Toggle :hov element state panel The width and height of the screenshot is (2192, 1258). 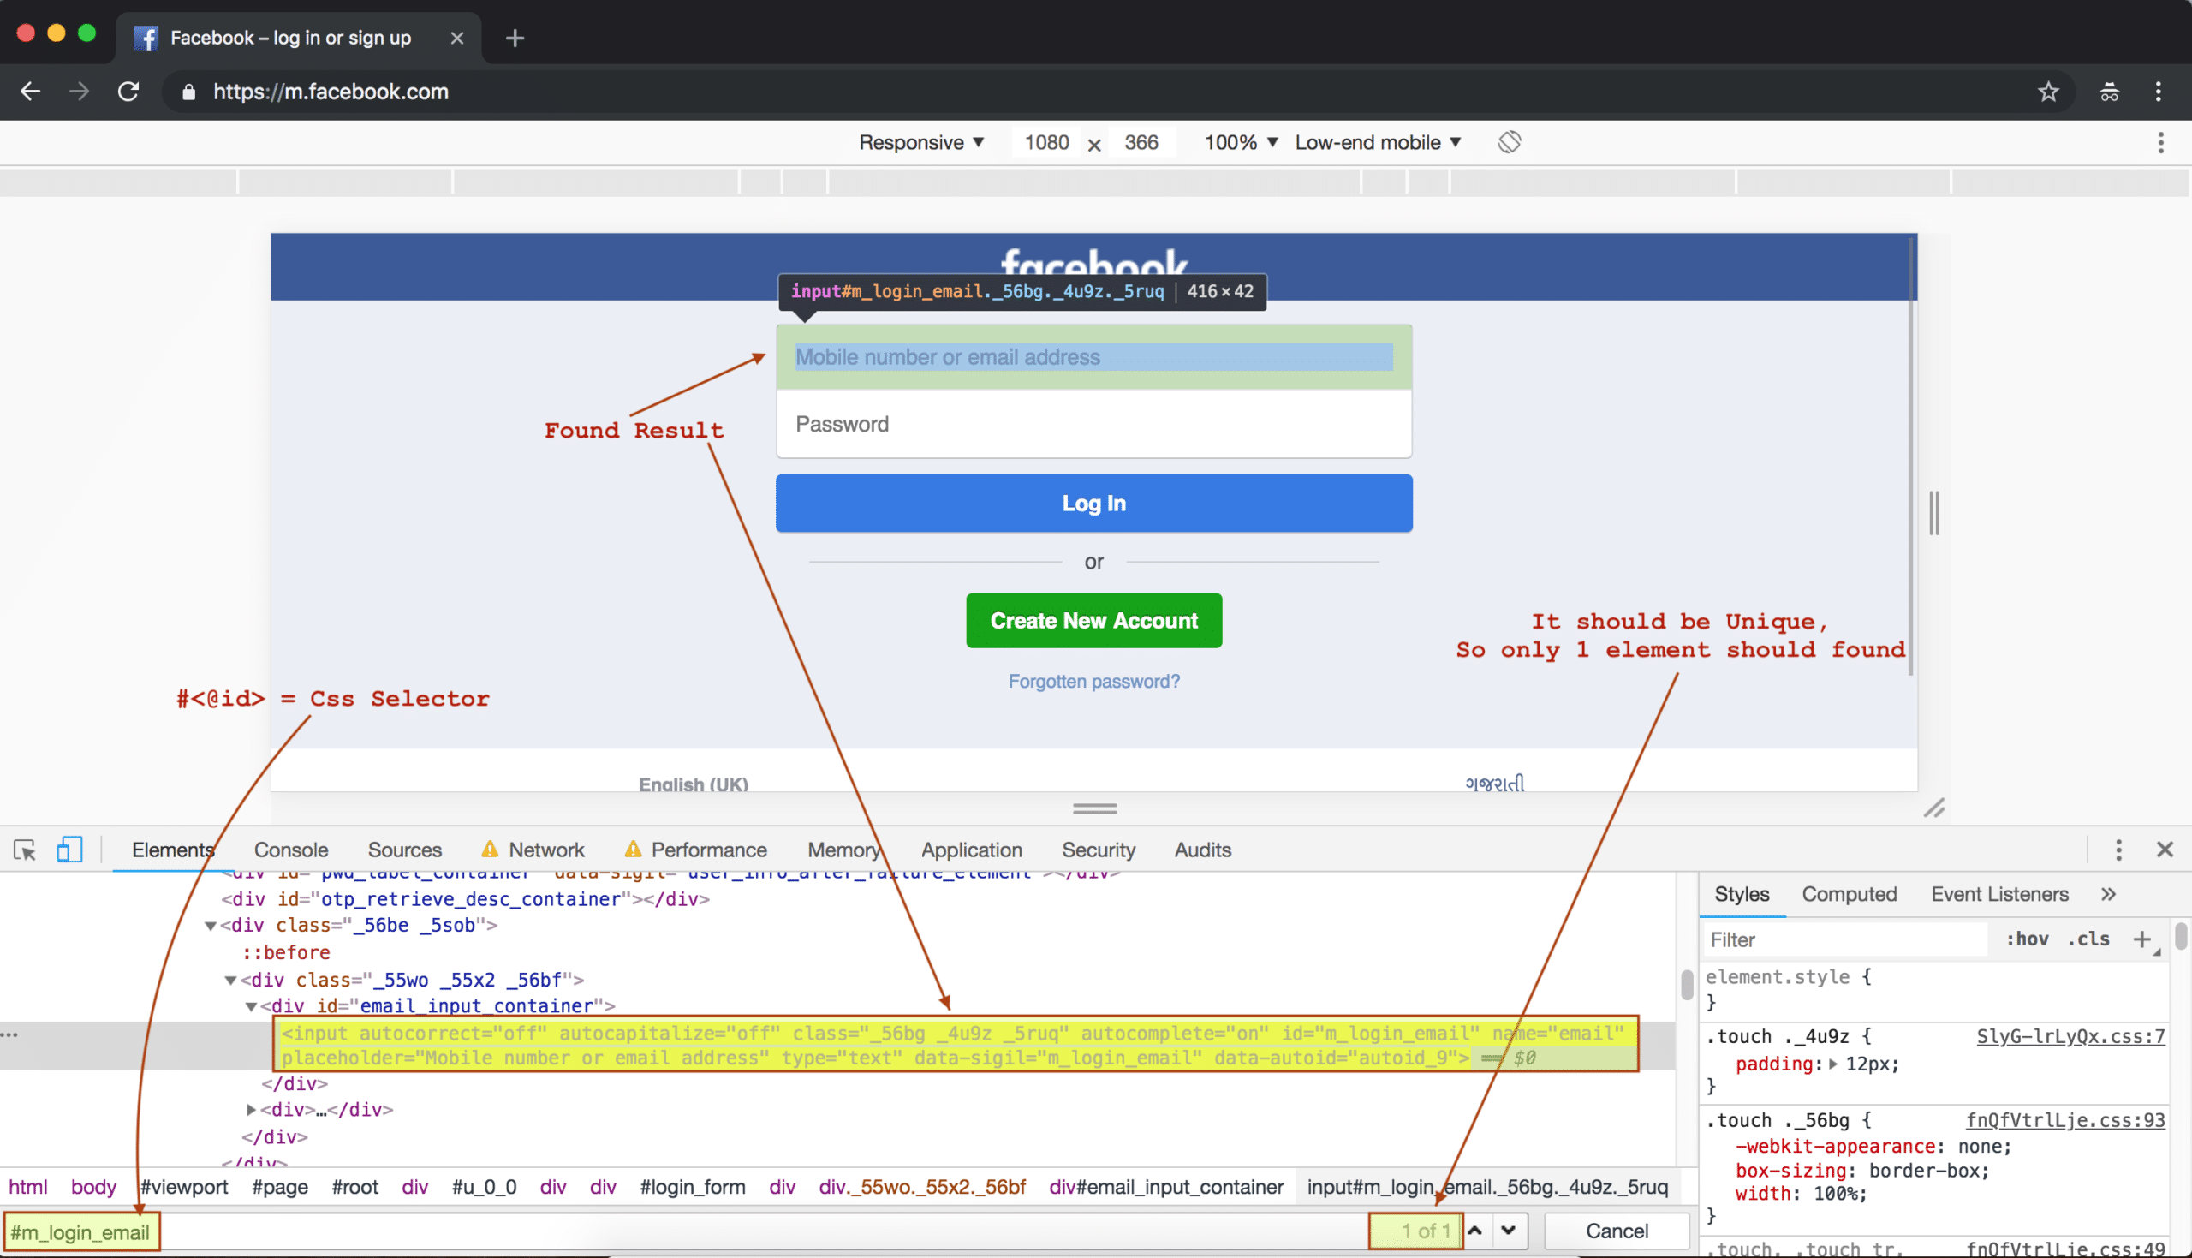click(2026, 939)
